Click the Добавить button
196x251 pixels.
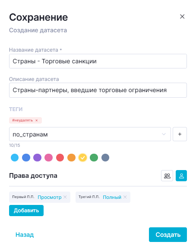click(26, 211)
